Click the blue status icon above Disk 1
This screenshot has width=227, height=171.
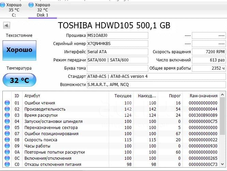[31, 5]
